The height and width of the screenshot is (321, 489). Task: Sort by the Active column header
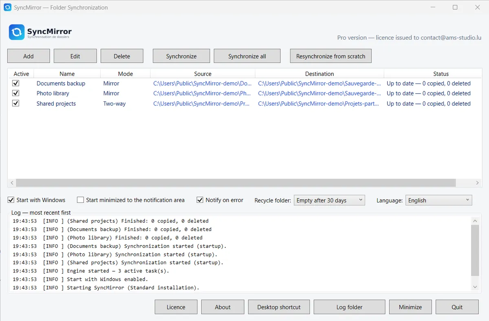(21, 74)
